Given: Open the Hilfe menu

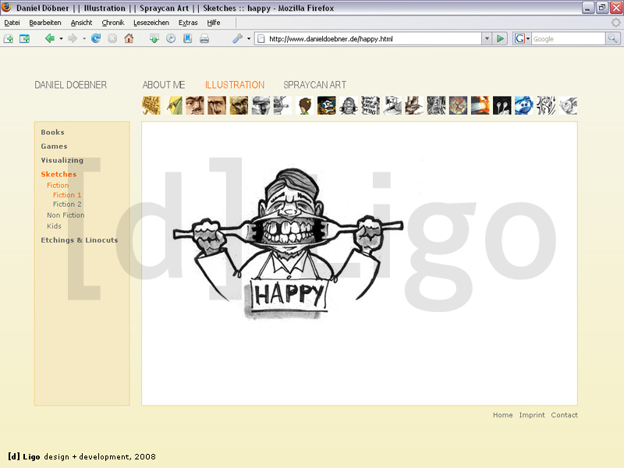Looking at the screenshot, I should click(x=213, y=23).
